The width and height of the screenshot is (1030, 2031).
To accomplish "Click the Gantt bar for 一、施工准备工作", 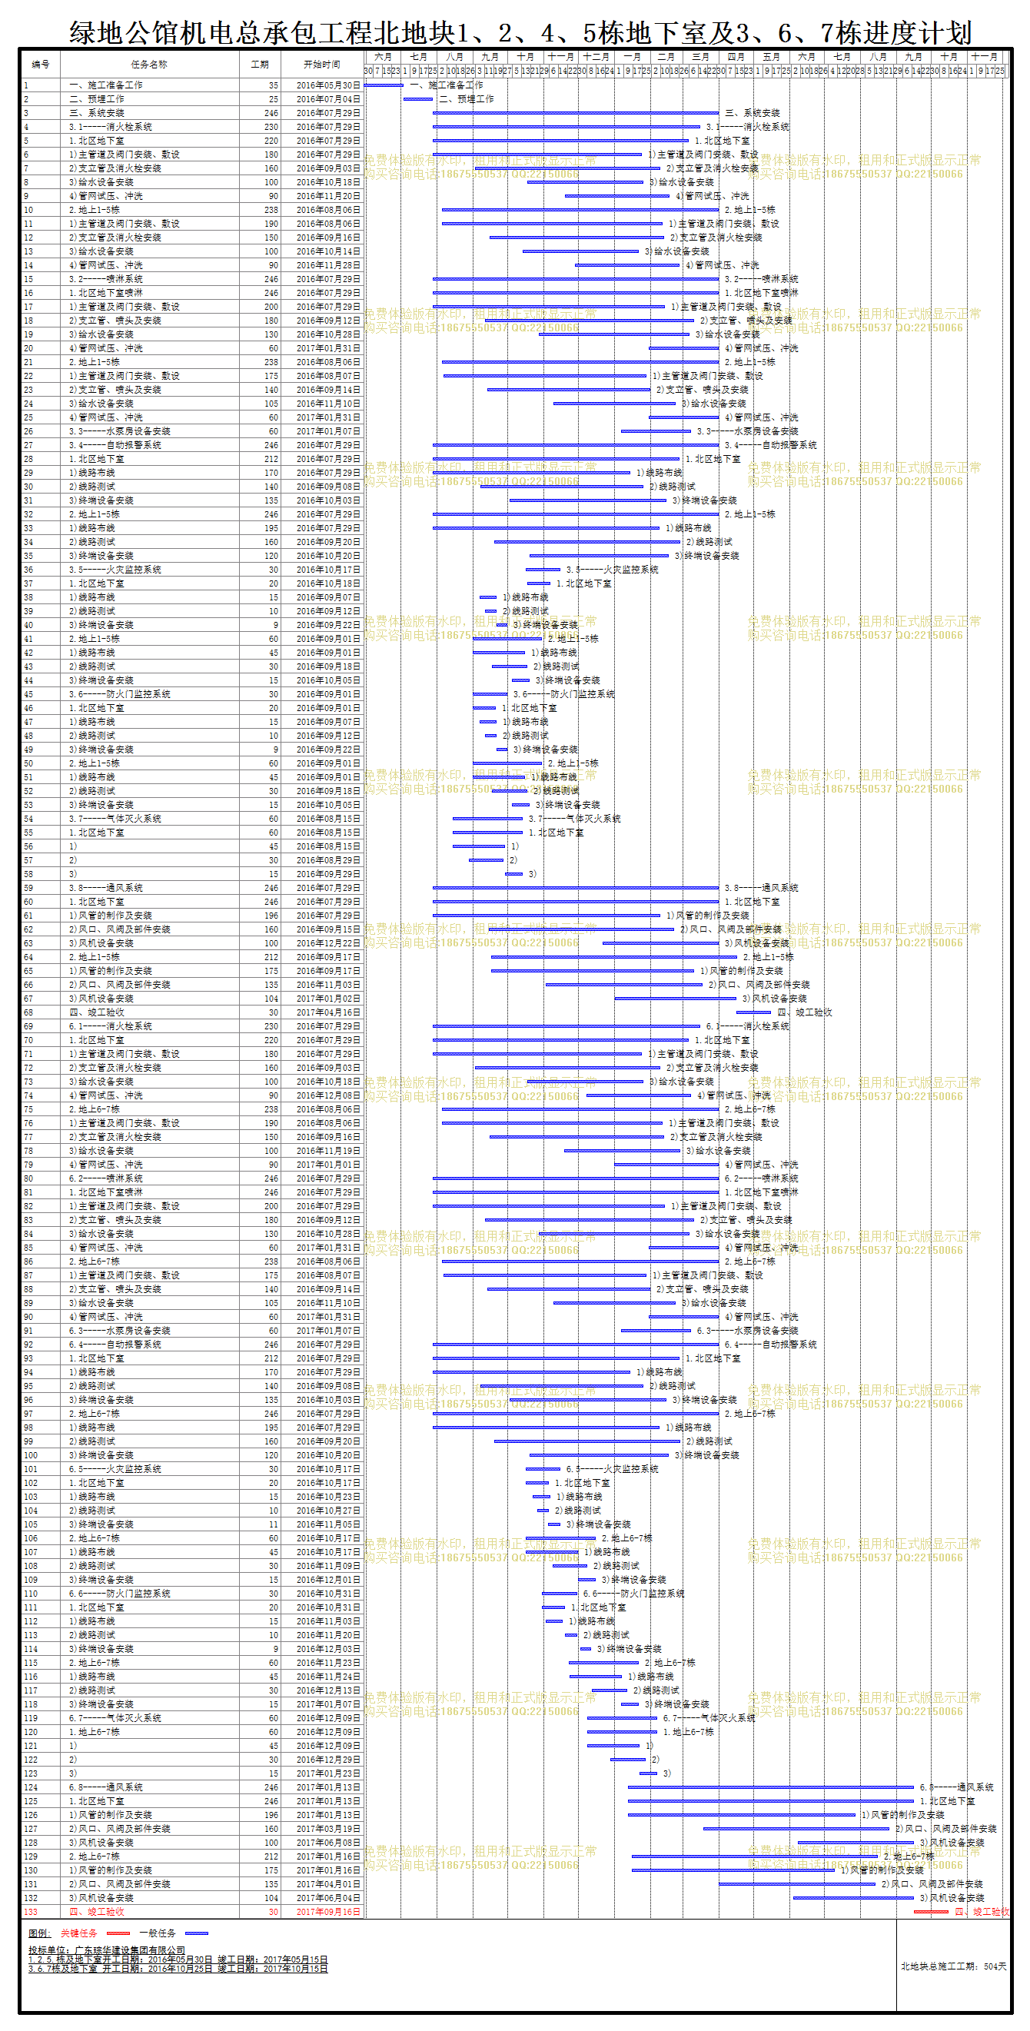I will [384, 85].
